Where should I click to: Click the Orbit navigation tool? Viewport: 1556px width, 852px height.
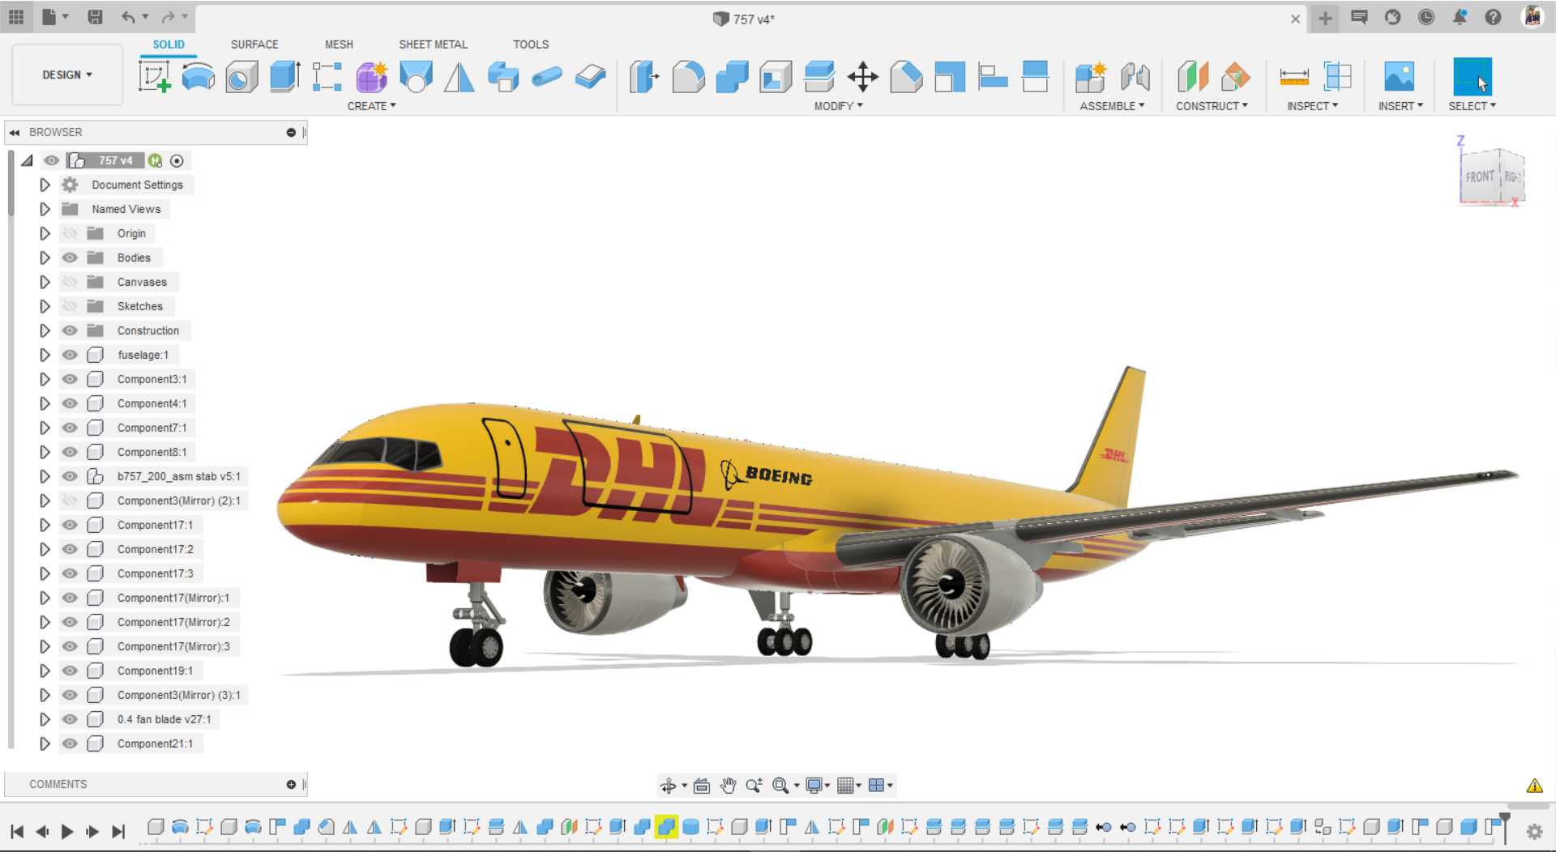(x=668, y=785)
